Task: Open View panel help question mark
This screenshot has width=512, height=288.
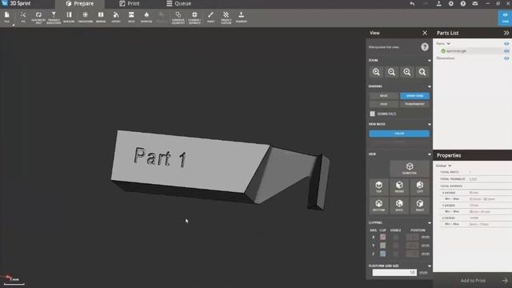Action: click(425, 47)
